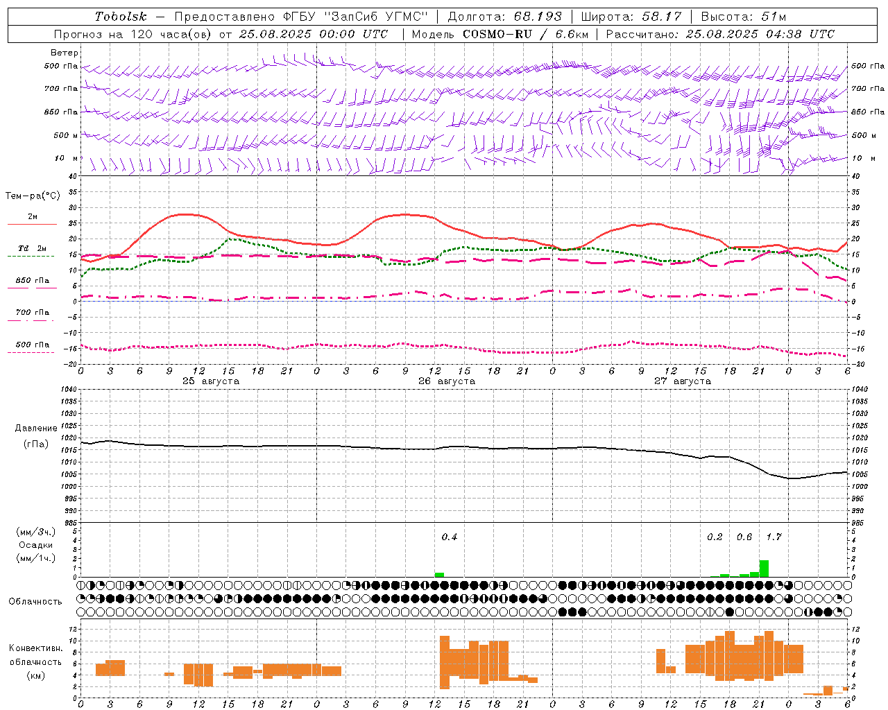Click the '700 гПа' temperature legend entry

(33, 312)
